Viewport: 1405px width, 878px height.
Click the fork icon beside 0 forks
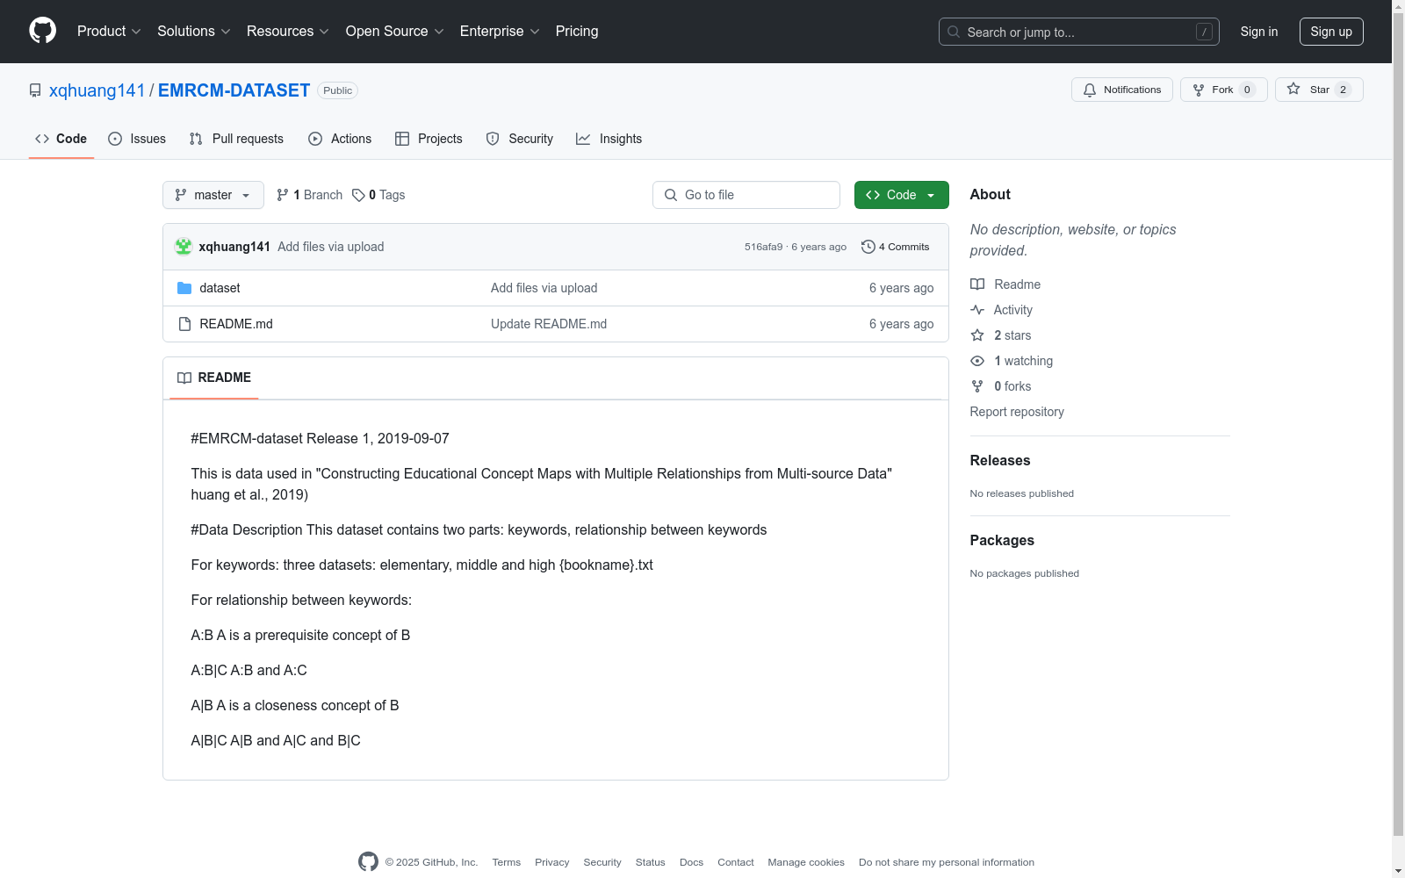[x=977, y=386]
